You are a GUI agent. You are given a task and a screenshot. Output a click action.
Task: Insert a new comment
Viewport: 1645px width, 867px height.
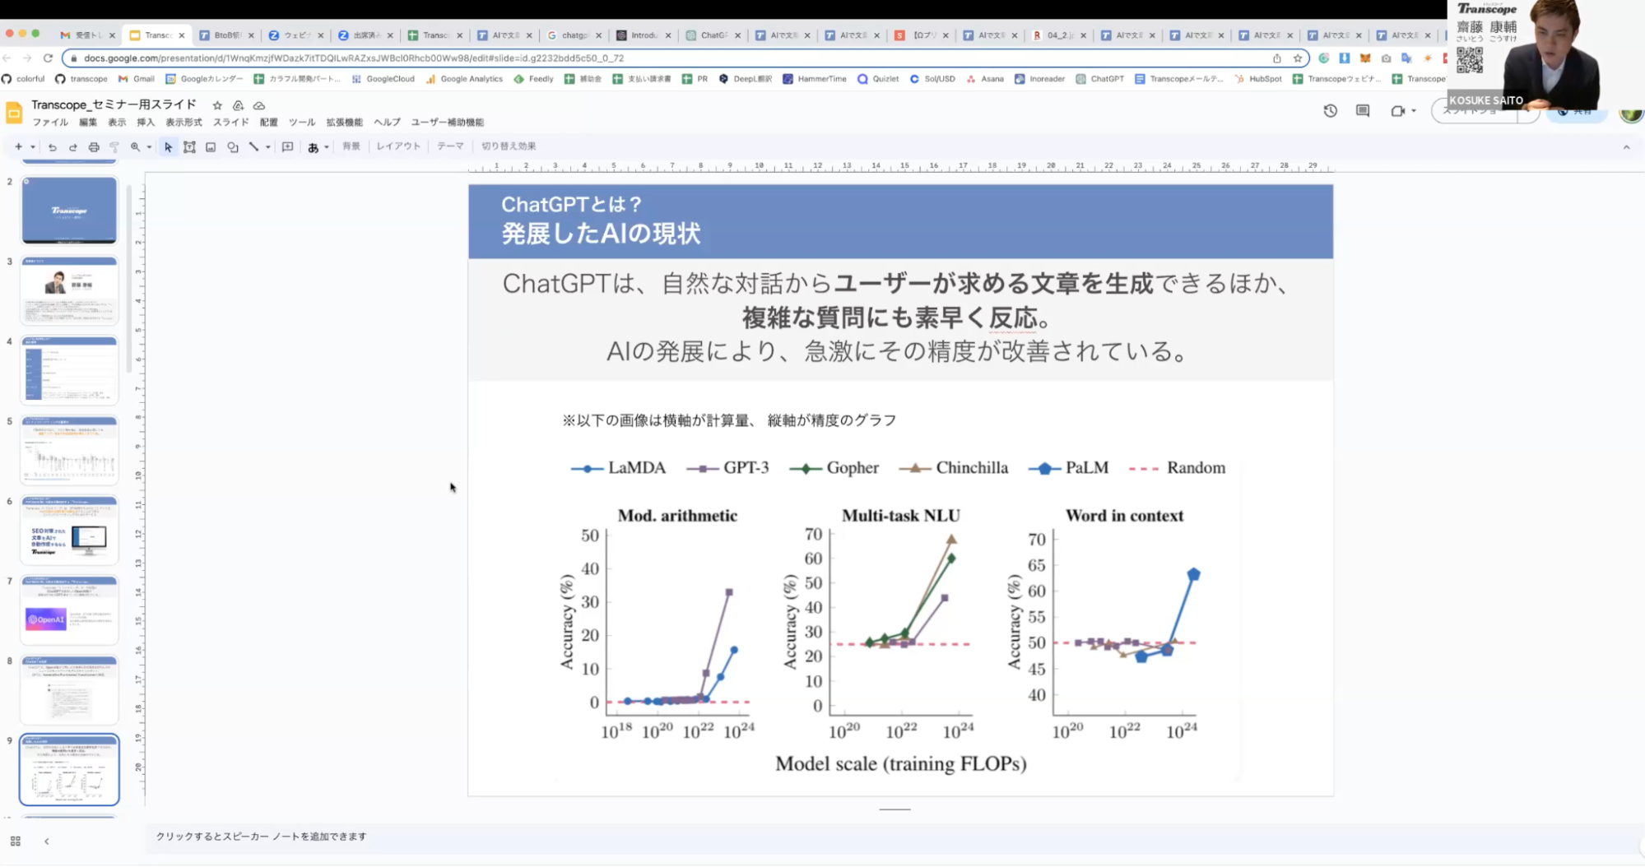point(287,146)
